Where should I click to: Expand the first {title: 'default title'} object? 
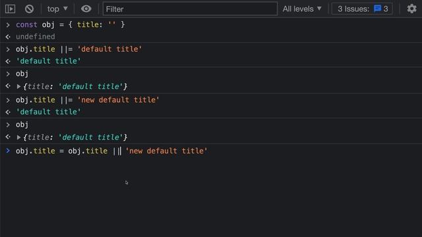(18, 86)
